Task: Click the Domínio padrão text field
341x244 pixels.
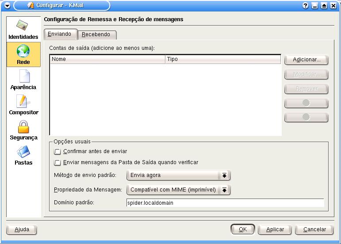Action: pyautogui.click(x=225, y=203)
